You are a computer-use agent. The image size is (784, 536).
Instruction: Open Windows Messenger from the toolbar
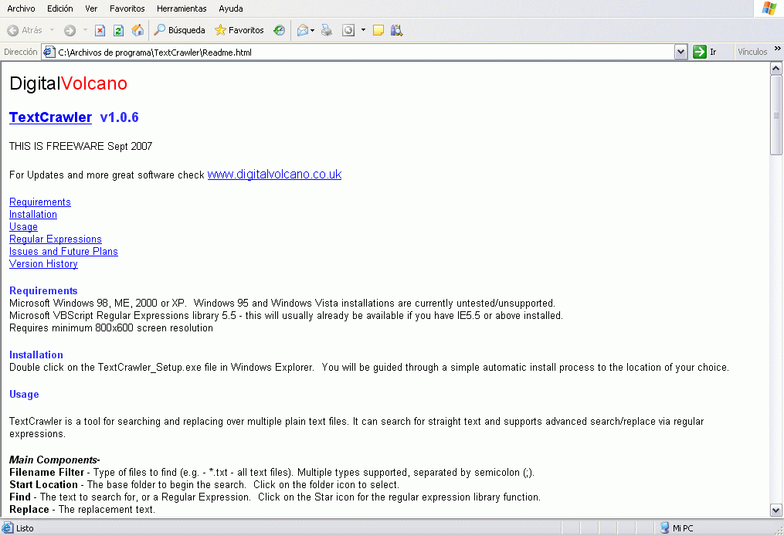(x=396, y=30)
